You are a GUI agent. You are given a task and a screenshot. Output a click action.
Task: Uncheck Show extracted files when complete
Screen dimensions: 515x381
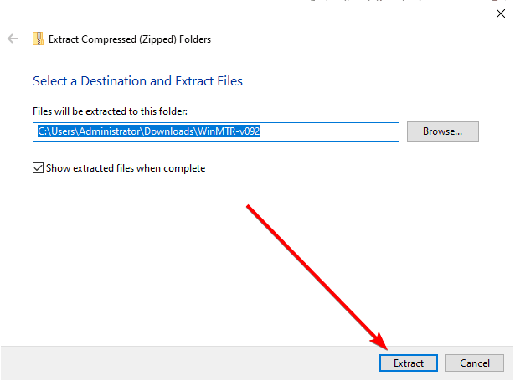(x=38, y=167)
